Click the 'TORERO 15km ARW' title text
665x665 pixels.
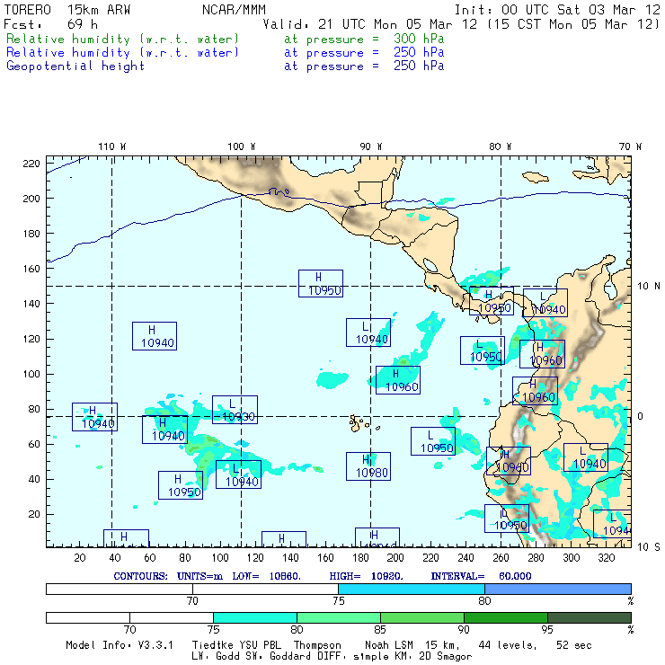[x=67, y=10]
